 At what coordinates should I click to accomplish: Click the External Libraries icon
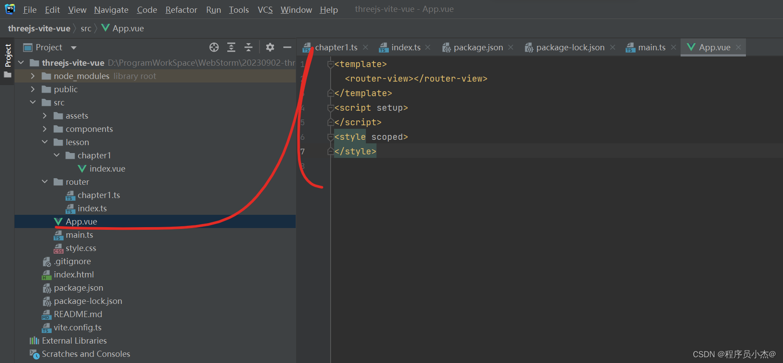click(34, 341)
